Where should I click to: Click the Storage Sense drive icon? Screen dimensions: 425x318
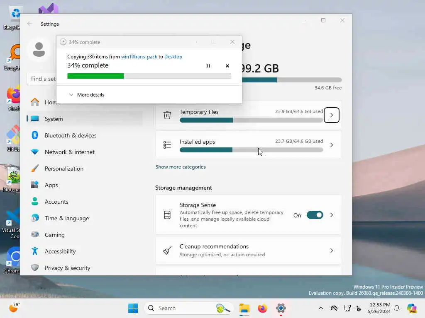point(167,215)
